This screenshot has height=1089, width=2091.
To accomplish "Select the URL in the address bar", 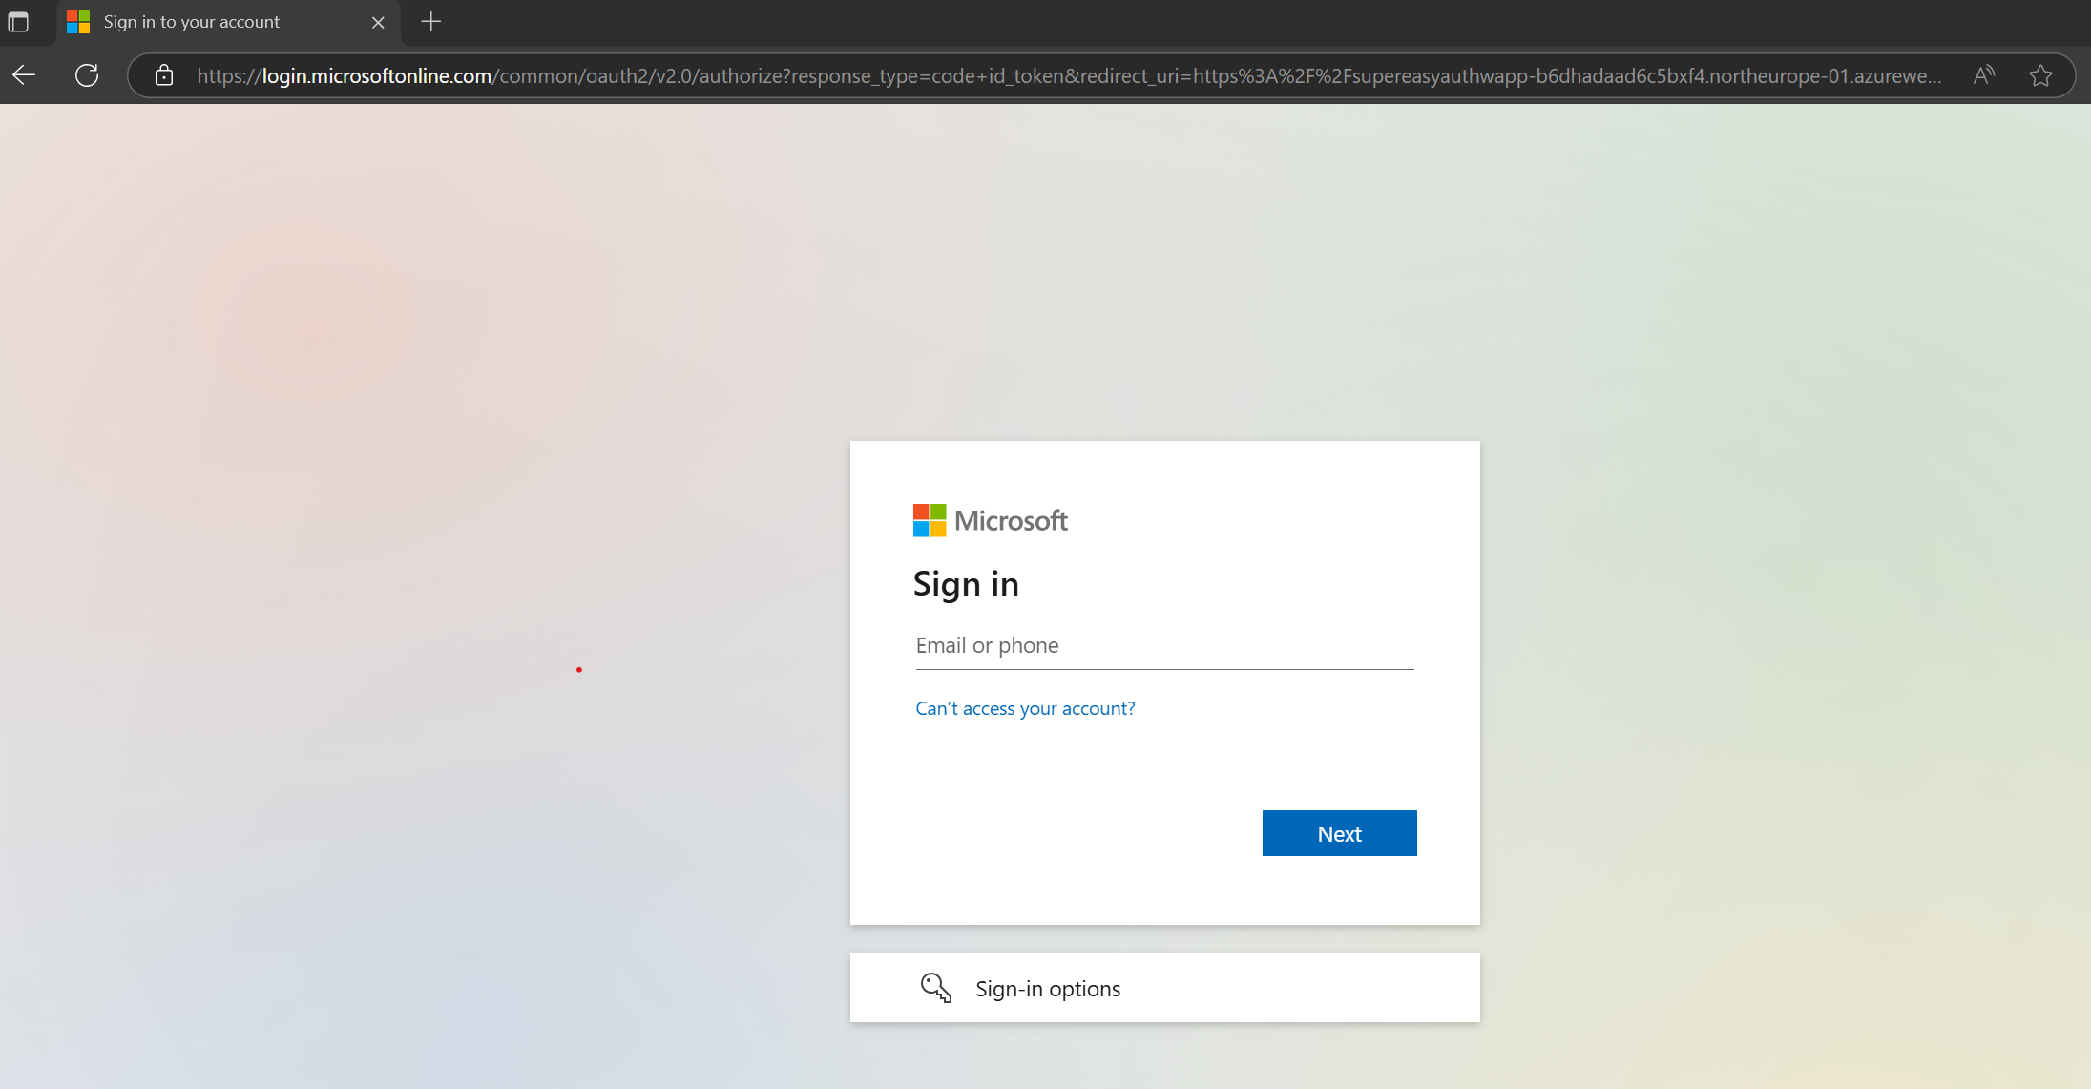I will [1069, 75].
